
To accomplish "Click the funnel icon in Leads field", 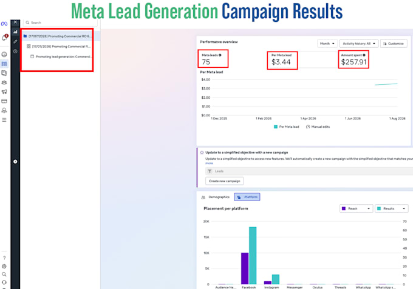I will point(210,171).
